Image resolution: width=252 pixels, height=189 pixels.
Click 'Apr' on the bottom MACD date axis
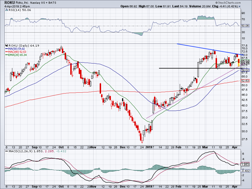click(x=235, y=186)
